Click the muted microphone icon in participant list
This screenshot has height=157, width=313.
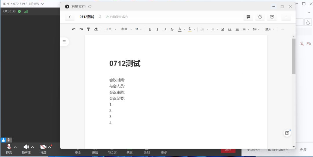302,44
